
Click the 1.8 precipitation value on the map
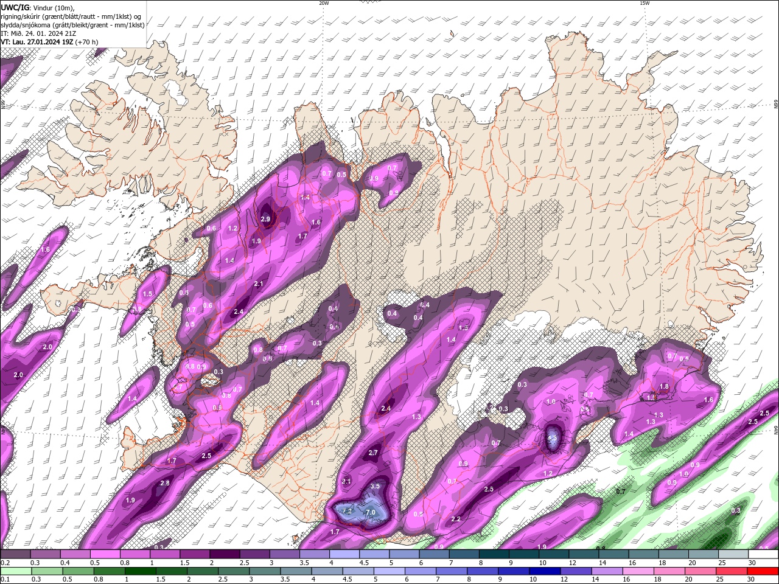click(664, 386)
